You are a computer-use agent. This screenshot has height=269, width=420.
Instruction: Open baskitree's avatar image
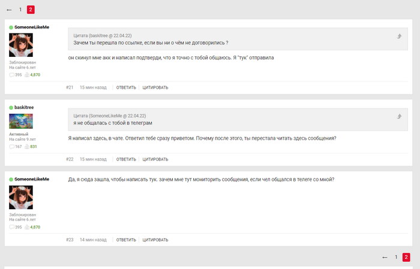tap(21, 121)
